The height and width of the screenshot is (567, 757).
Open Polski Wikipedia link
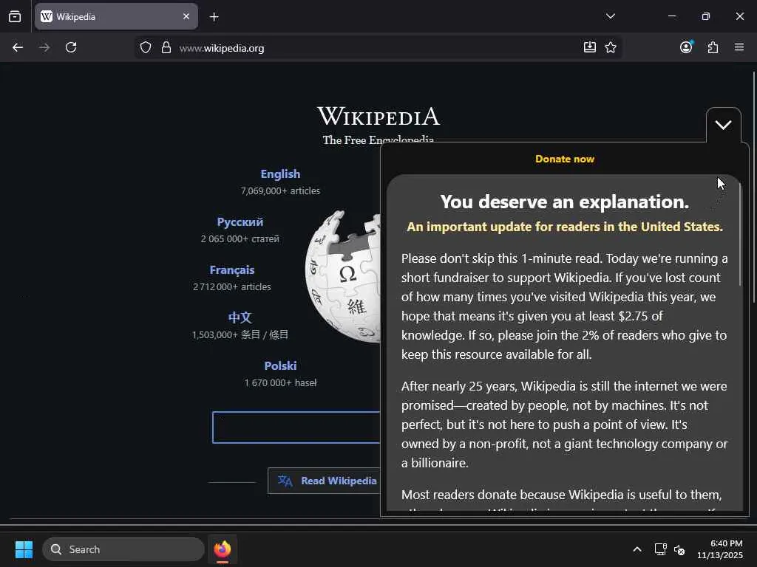280,366
